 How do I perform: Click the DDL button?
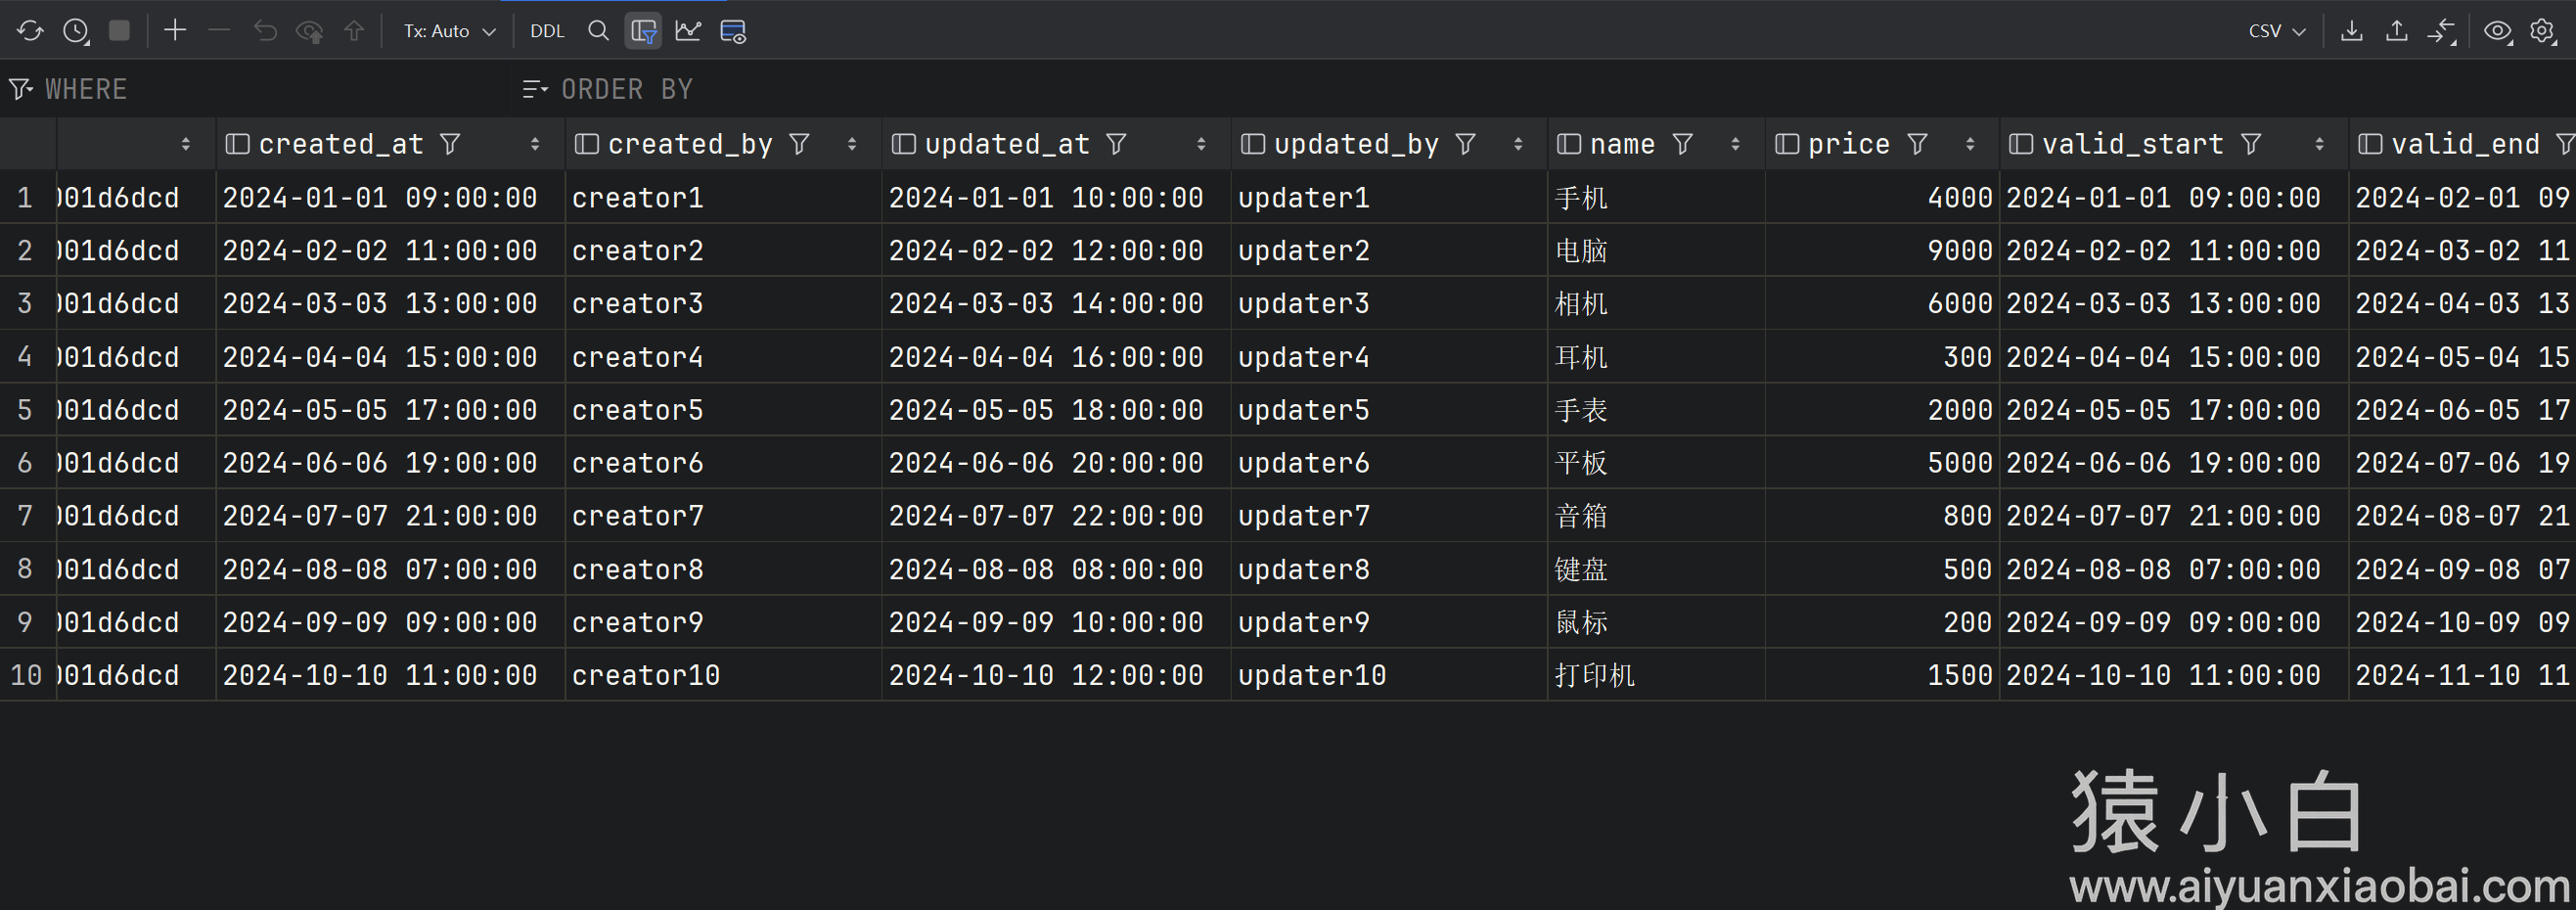pos(547,31)
